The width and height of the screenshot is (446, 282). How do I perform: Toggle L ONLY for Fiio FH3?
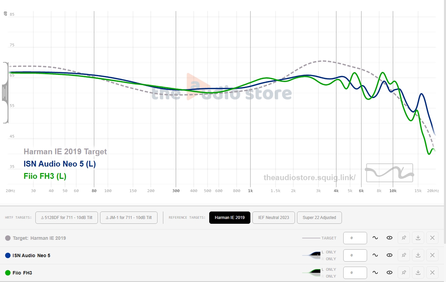[x=329, y=270]
